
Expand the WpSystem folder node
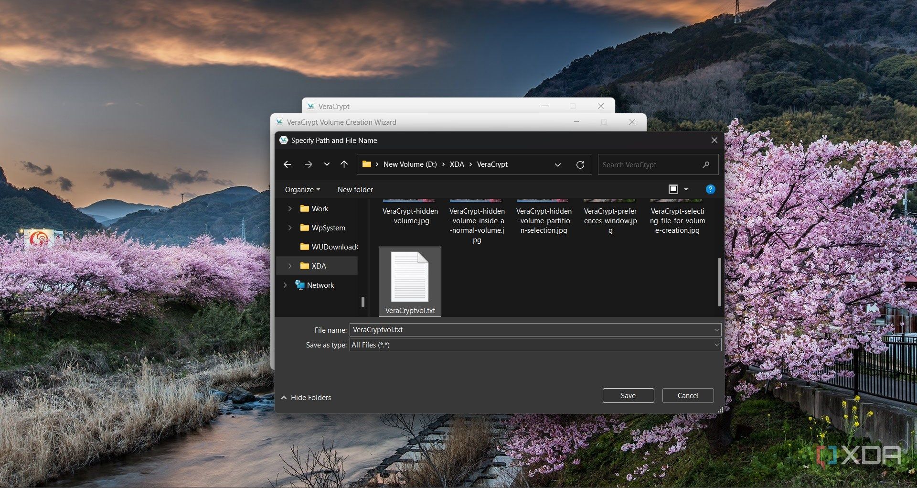(289, 228)
